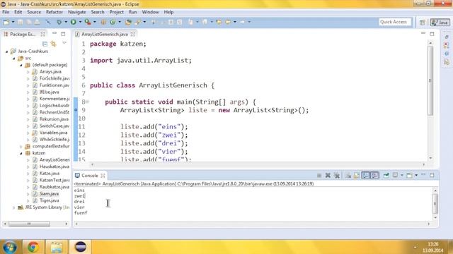Open the Window menu

[150, 12]
